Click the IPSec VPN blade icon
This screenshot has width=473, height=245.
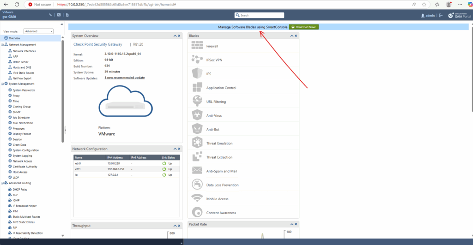pyautogui.click(x=197, y=60)
